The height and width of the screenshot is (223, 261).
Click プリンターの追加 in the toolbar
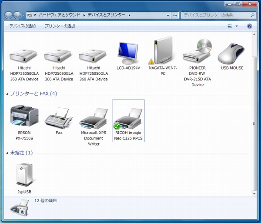[60, 26]
